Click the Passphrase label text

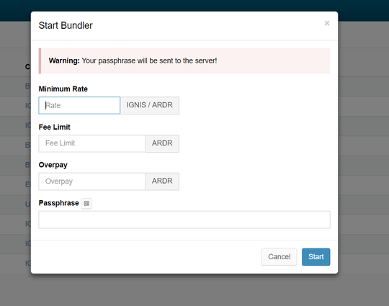(x=58, y=203)
